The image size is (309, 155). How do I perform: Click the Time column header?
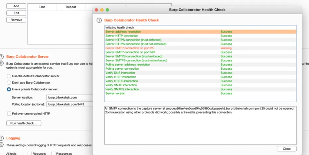pyautogui.click(x=42, y=7)
